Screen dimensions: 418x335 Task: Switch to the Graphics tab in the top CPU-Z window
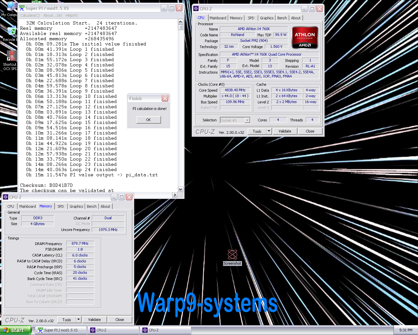267,18
